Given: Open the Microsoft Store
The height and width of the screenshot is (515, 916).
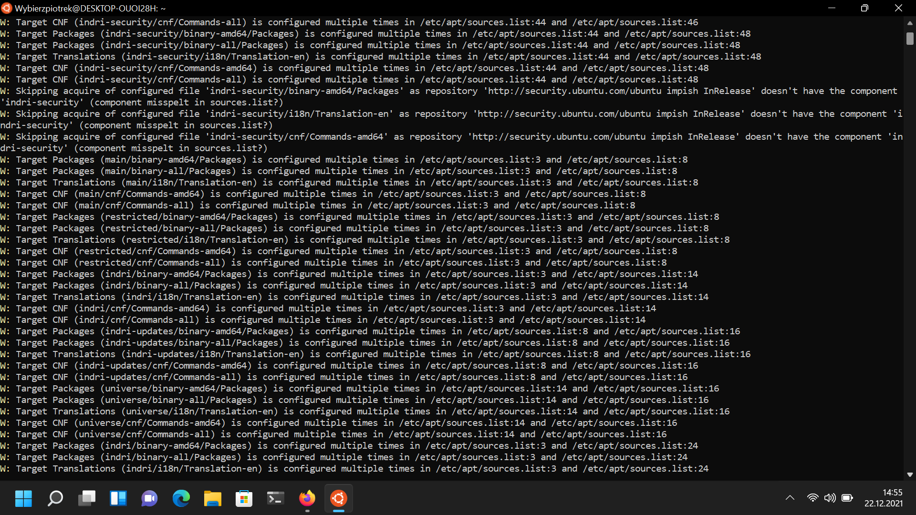Looking at the screenshot, I should 244,498.
